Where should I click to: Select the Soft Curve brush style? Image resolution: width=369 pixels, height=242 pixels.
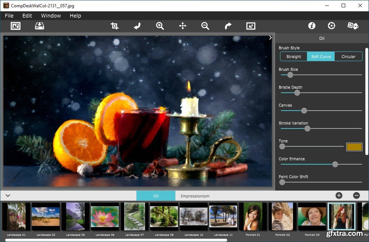pos(321,57)
